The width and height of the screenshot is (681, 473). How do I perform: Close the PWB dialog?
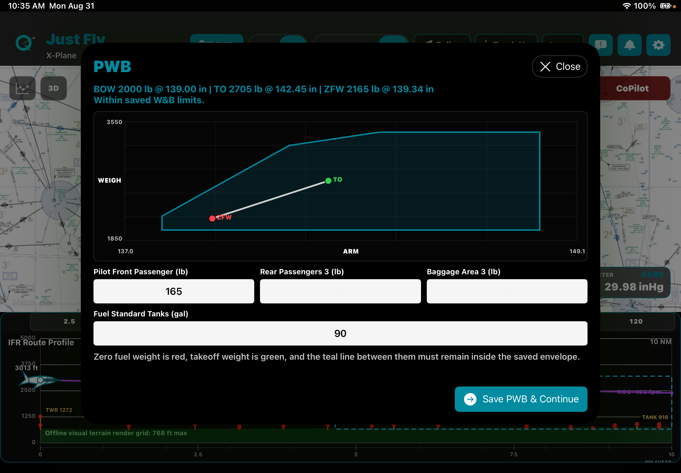point(560,66)
